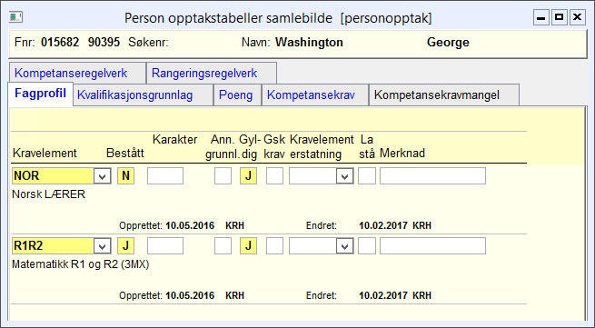The height and width of the screenshot is (328, 595).
Task: Click the Gyldig field in NOR row
Action: point(248,176)
